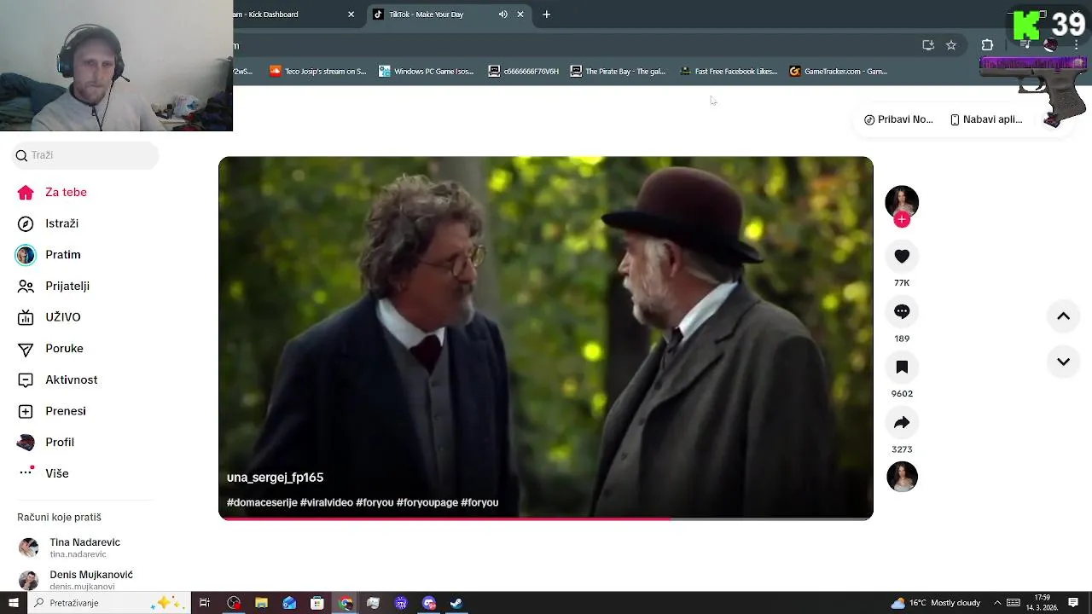
Task: Close the Kick Dashboard tab
Action: tap(351, 14)
